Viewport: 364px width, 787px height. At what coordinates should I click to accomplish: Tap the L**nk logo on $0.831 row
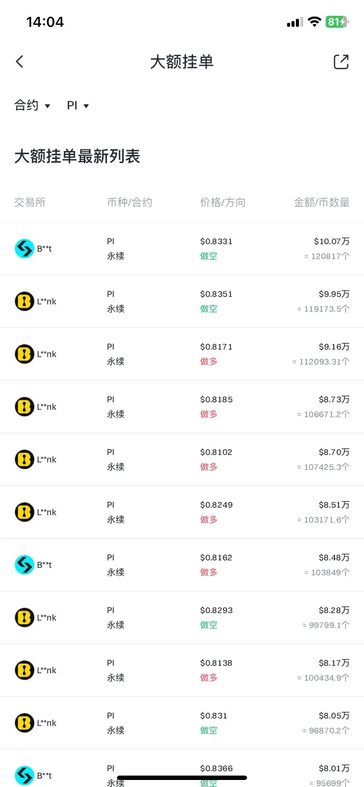[x=24, y=723]
